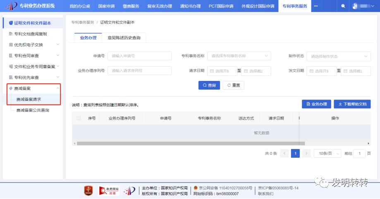Click the calendar icon in 发文日期 start field
Viewport: 380px width, 199px height.
[x=311, y=71]
